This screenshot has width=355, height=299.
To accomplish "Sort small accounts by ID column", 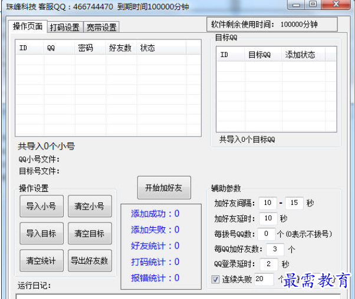I will pyautogui.click(x=29, y=48).
